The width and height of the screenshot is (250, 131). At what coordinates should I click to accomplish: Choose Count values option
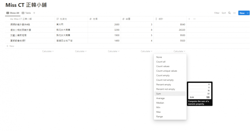(x=170, y=66)
